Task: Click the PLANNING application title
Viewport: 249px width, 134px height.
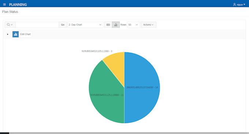Action: [x=18, y=5]
